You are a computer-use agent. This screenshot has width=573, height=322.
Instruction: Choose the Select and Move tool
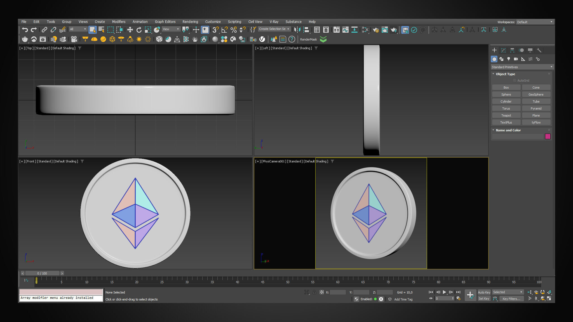tap(130, 30)
